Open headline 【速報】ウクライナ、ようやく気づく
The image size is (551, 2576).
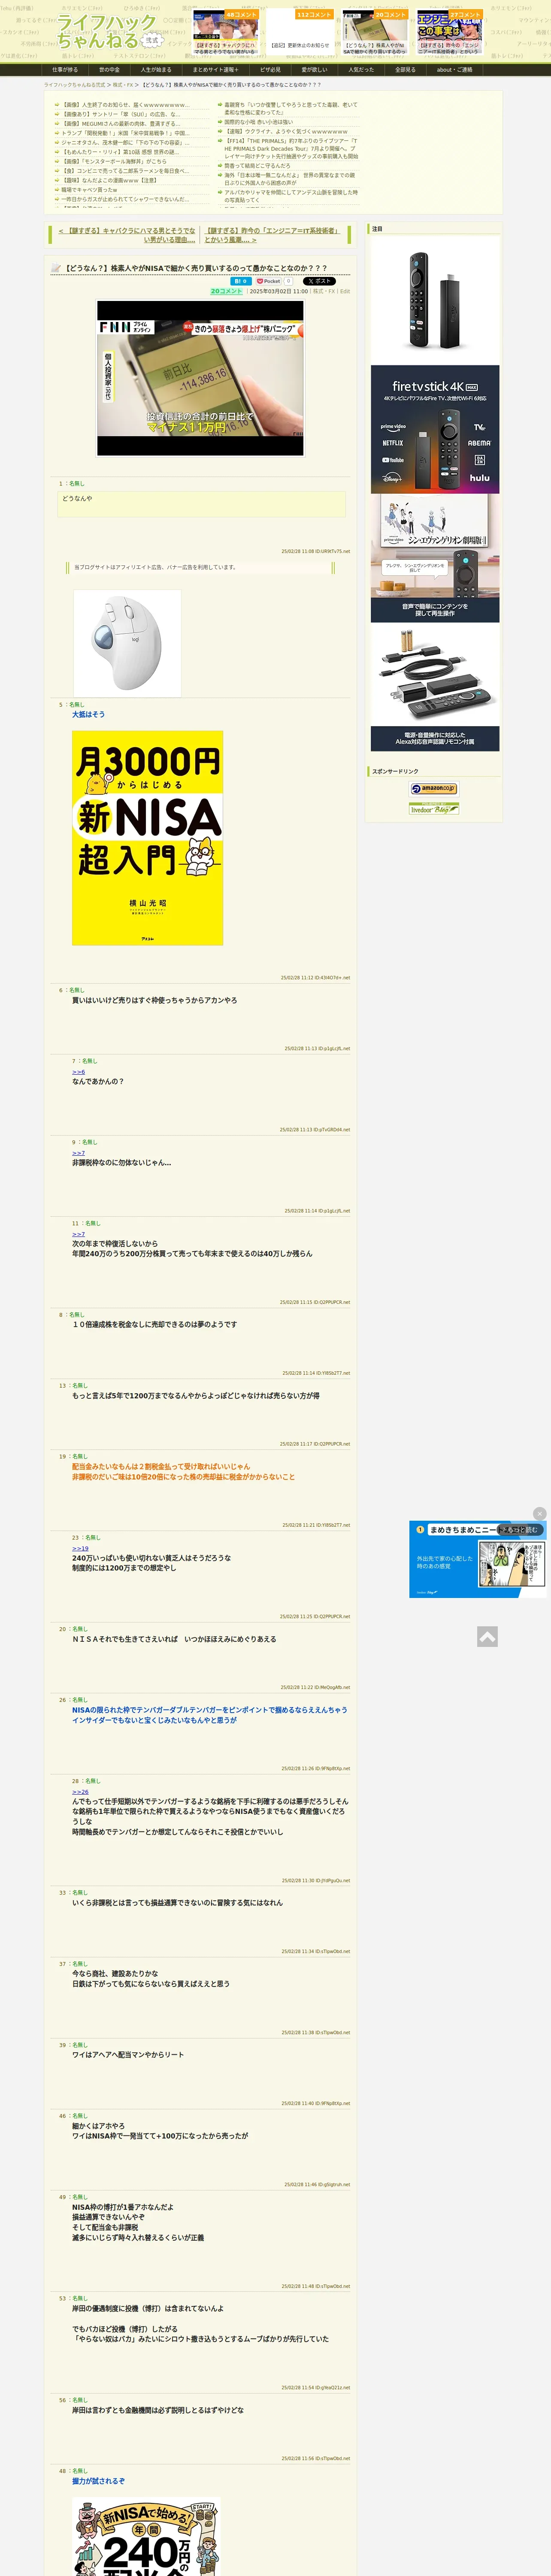click(x=286, y=131)
